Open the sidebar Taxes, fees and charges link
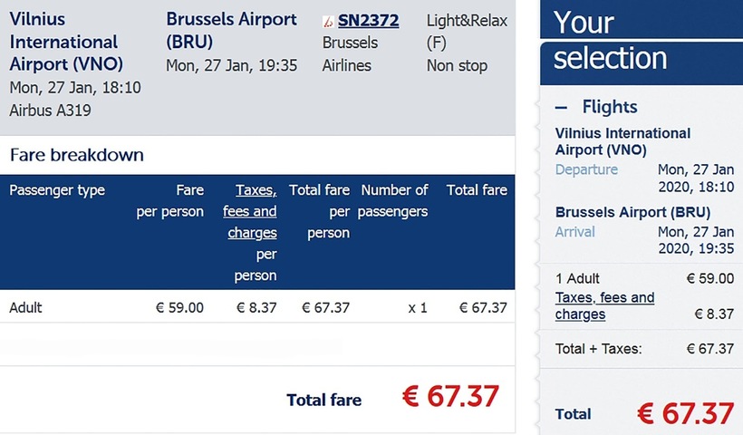Image resolution: width=743 pixels, height=435 pixels. coord(604,305)
